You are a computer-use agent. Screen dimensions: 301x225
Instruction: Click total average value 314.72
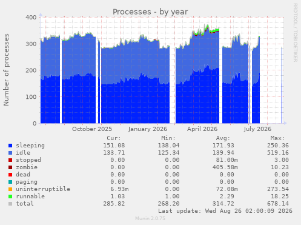223,204
